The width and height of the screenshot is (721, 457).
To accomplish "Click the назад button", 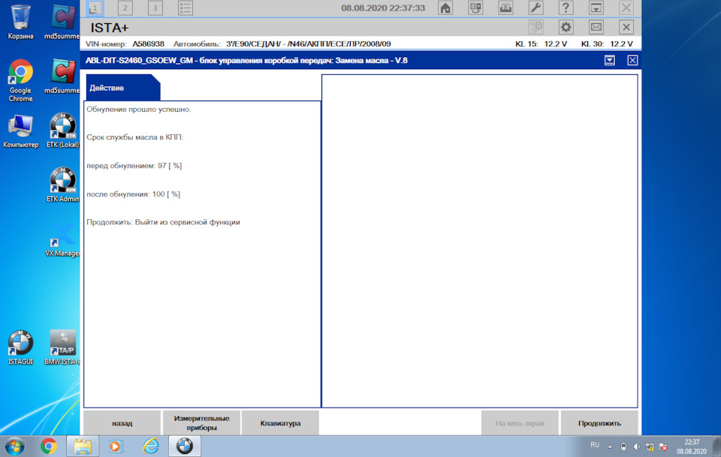I will click(x=122, y=423).
